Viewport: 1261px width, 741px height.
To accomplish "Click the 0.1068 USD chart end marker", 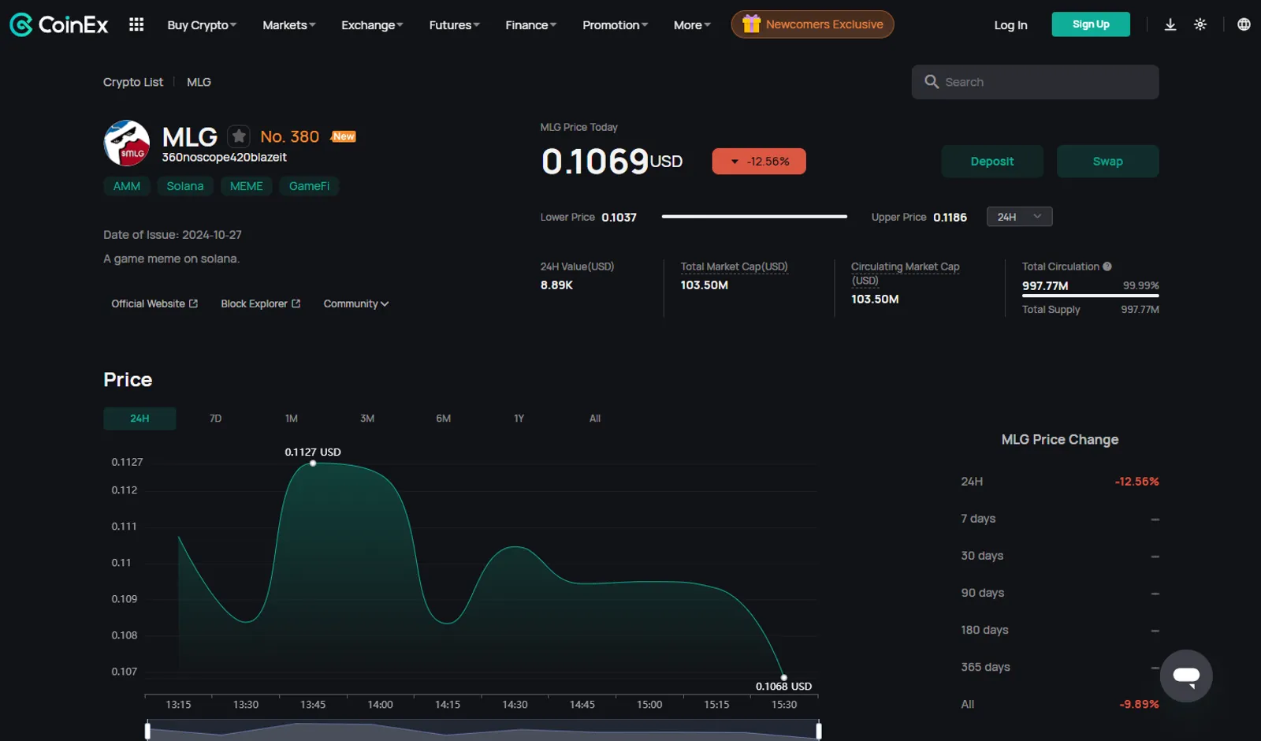I will pyautogui.click(x=783, y=677).
